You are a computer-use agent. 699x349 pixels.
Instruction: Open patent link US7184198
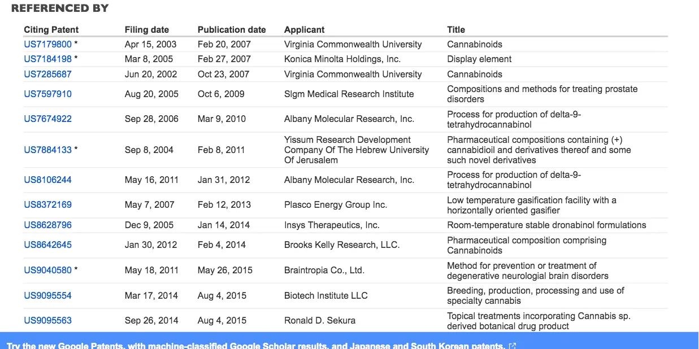(x=47, y=59)
